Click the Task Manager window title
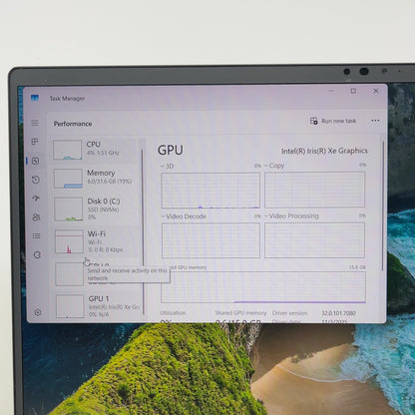The width and height of the screenshot is (415, 415). [x=67, y=99]
